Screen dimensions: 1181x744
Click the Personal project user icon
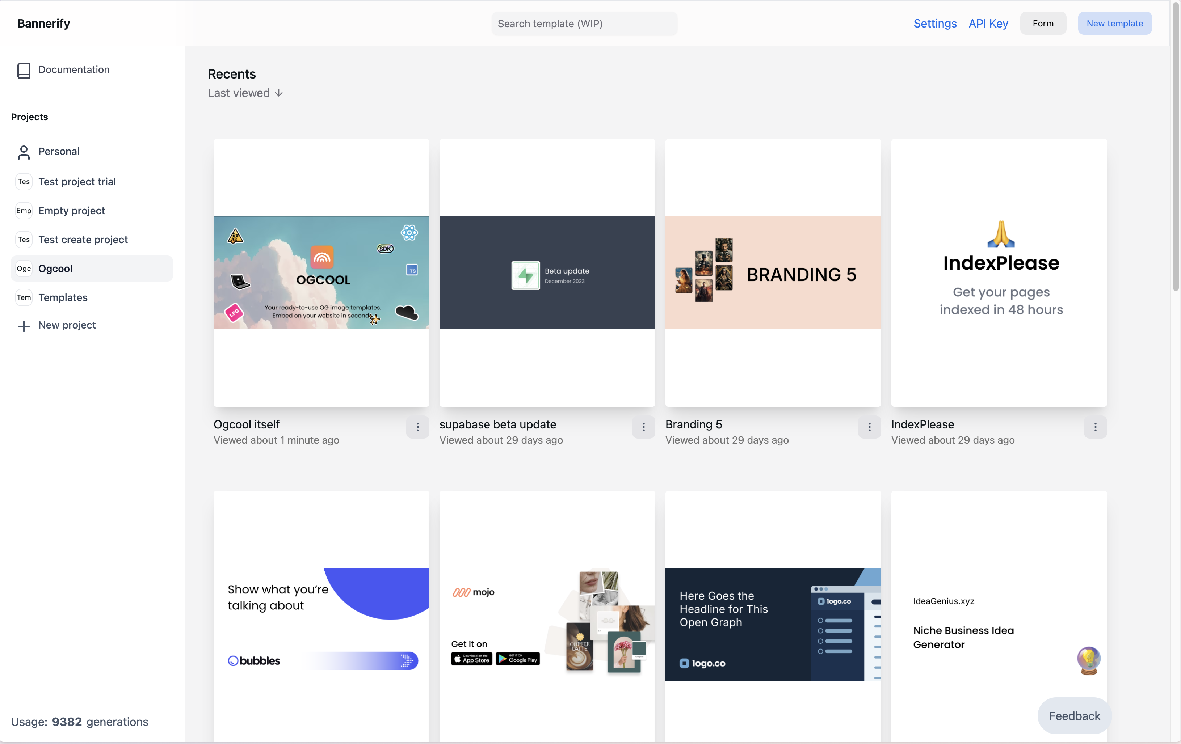[24, 152]
